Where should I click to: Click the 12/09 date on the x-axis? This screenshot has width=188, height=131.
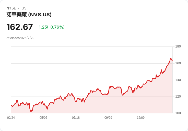[141, 118]
